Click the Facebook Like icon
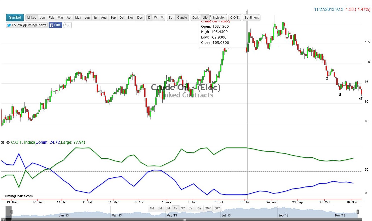The image size is (372, 221). click(x=52, y=25)
